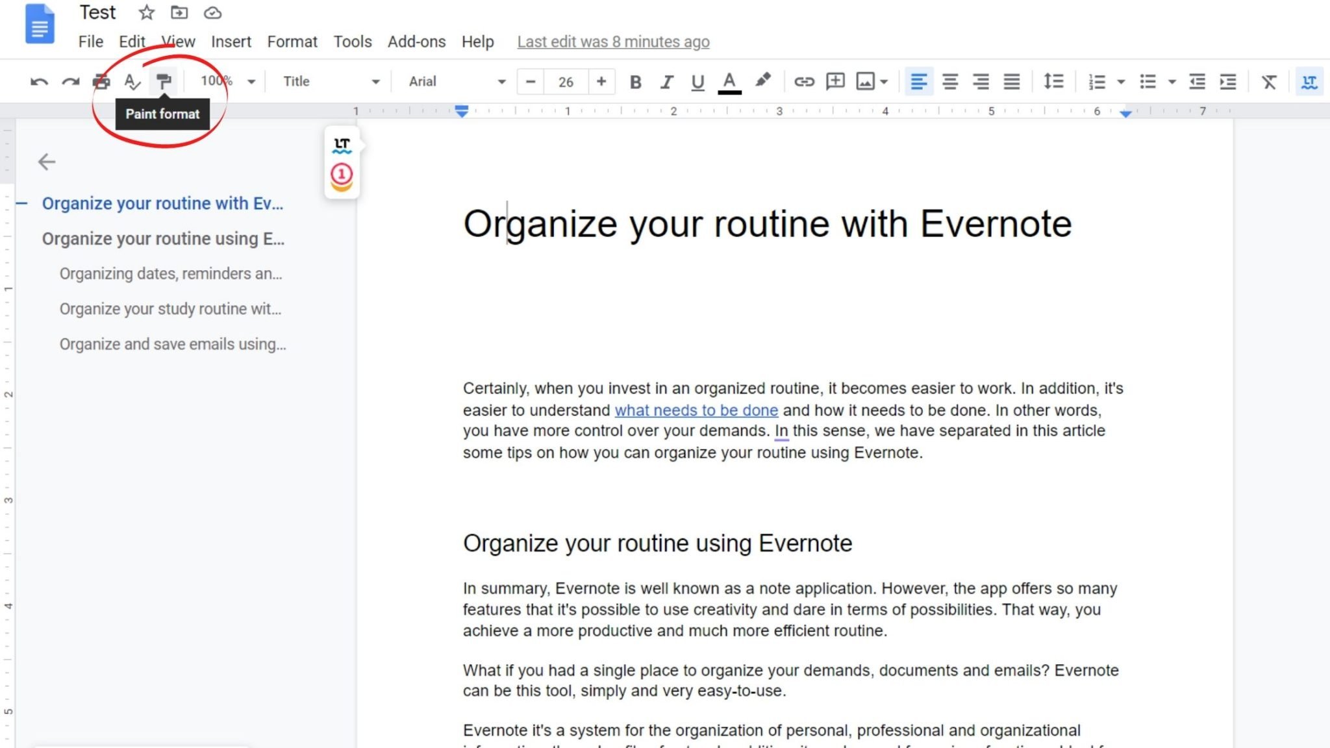Expand the numbered list style arrow

pos(1121,82)
